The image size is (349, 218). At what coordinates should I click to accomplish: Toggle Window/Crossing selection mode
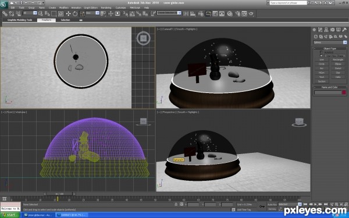point(60,14)
